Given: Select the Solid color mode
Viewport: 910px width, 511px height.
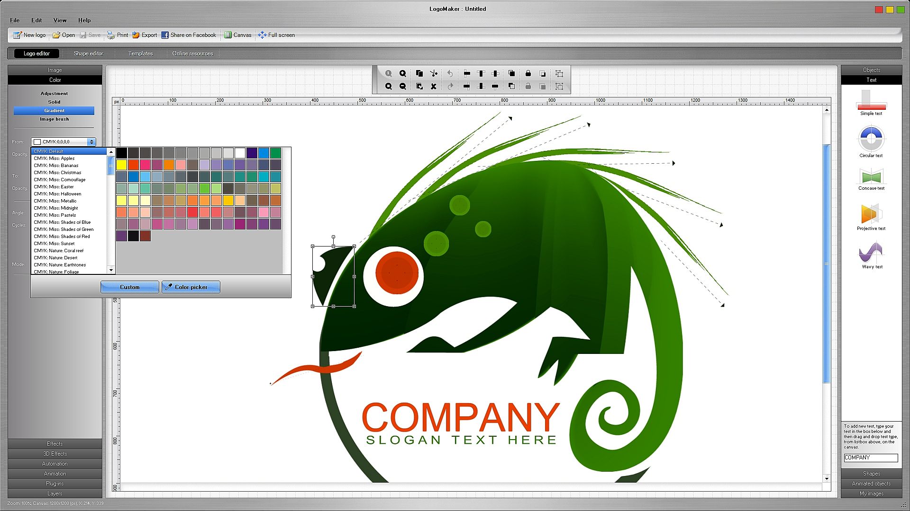Looking at the screenshot, I should tap(54, 102).
